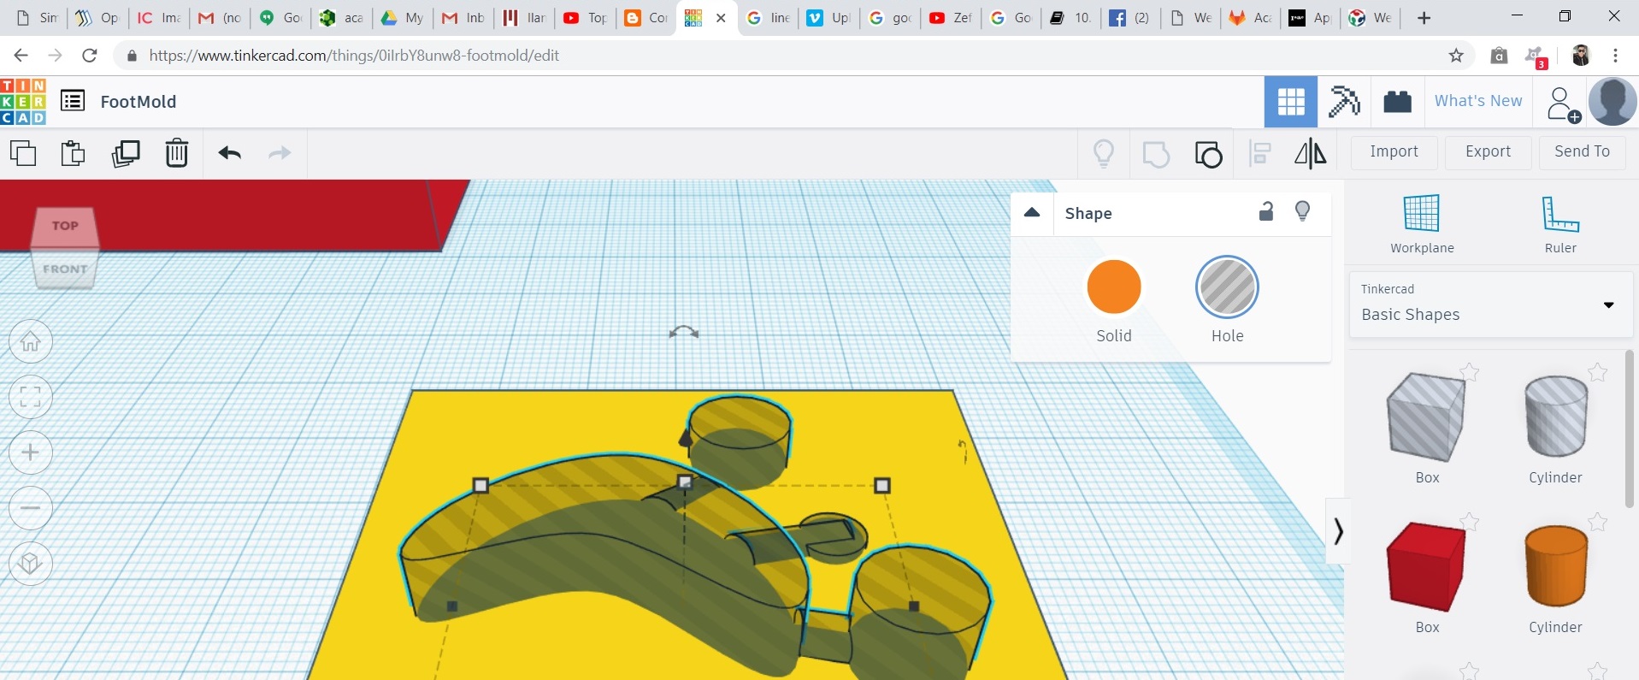Bookmark this page with star icon

pos(1456,56)
